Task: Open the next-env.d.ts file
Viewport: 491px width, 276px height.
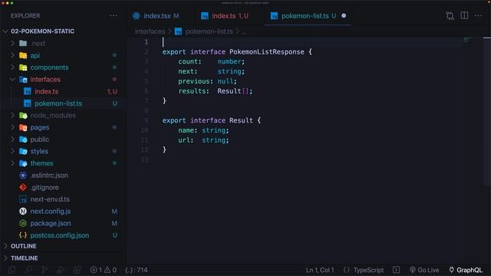Action: pos(50,199)
